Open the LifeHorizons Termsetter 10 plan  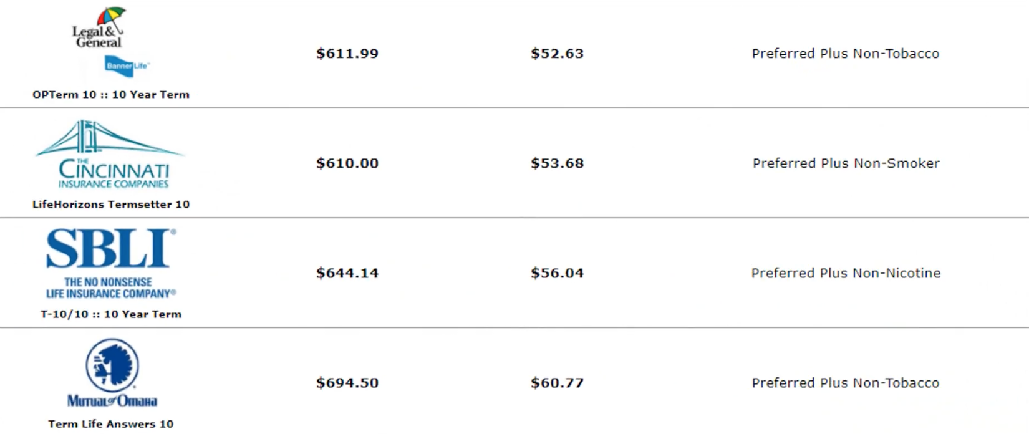[111, 205]
